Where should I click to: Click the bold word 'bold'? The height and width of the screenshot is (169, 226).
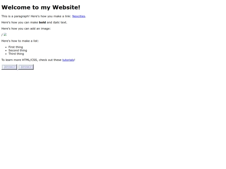pos(42,23)
